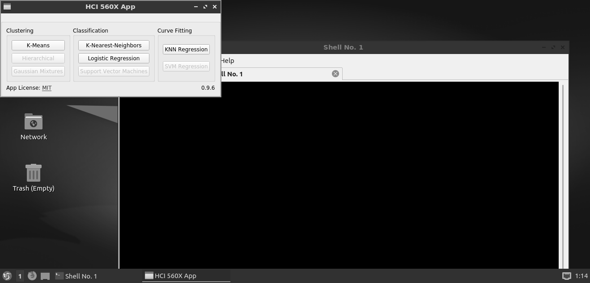Image resolution: width=590 pixels, height=283 pixels.
Task: Select HCI 560X App taskbar entry
Action: click(186, 276)
